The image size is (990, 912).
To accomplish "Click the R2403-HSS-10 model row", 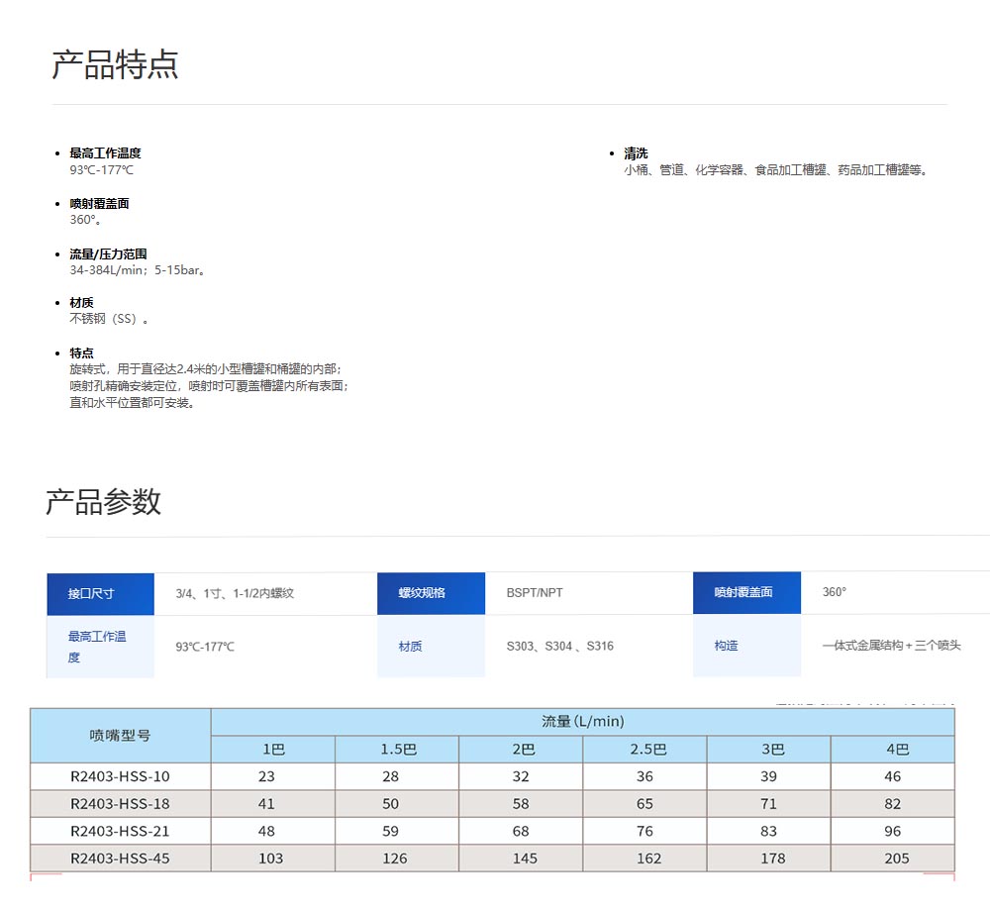I will 120,776.
